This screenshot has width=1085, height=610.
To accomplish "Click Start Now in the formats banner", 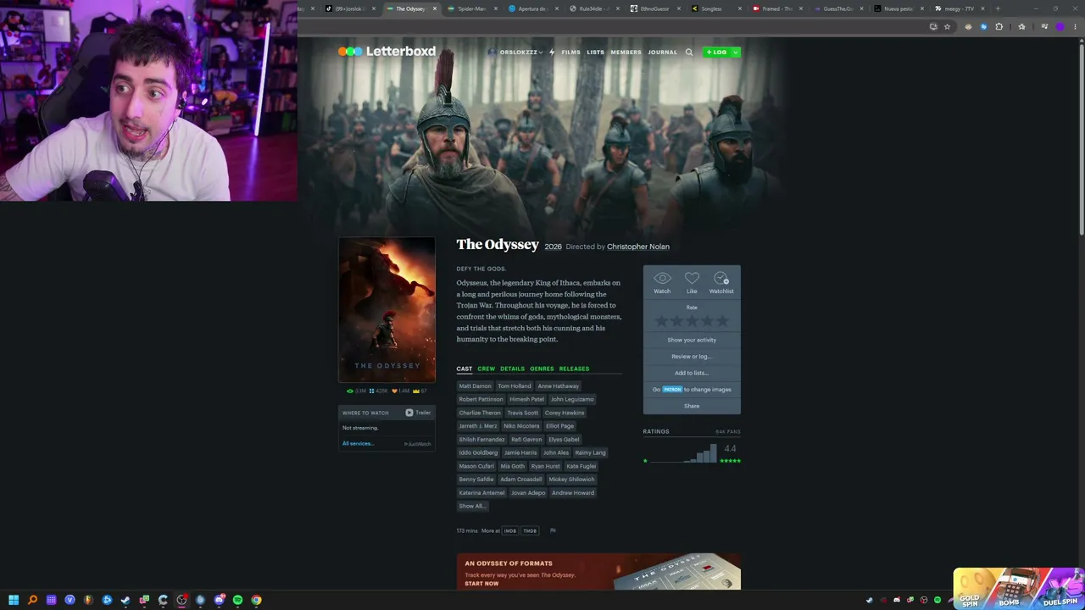I will point(481,584).
